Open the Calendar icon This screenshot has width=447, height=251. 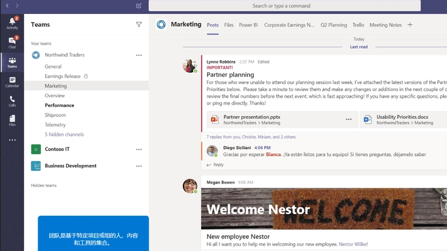pyautogui.click(x=12, y=81)
